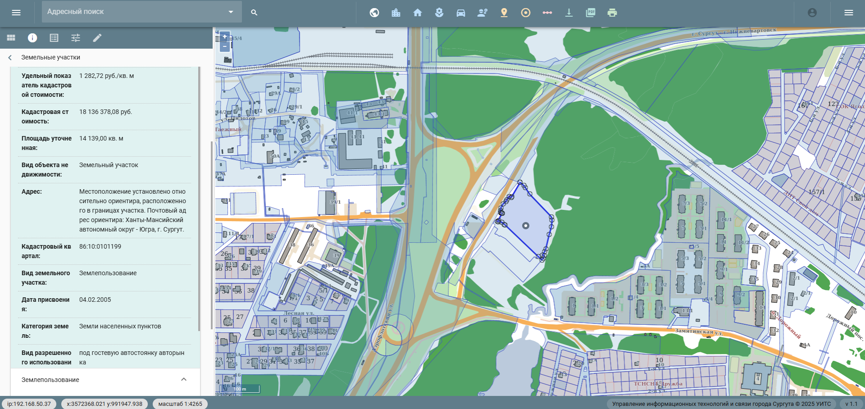Click the search magnifier button
The image size is (865, 409).
click(254, 13)
